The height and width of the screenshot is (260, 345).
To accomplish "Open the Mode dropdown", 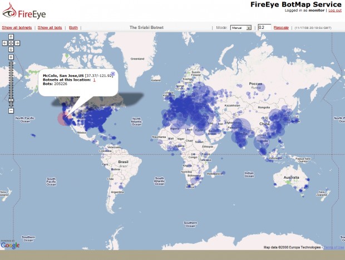I will point(241,28).
